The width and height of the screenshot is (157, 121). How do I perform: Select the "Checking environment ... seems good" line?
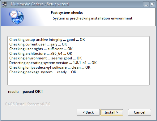coord(45,58)
